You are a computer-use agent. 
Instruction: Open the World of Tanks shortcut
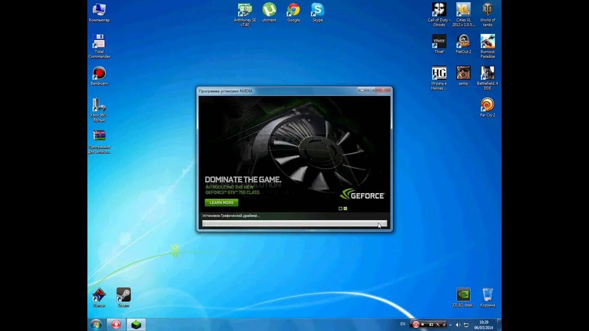click(x=488, y=15)
